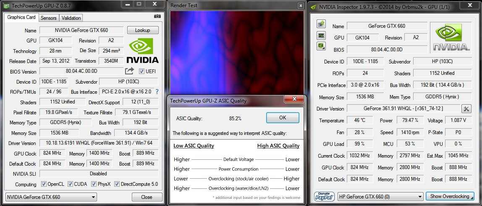Click the Inspector GPU Load 99 % value
The height and width of the screenshot is (206, 482).
[x=360, y=143]
